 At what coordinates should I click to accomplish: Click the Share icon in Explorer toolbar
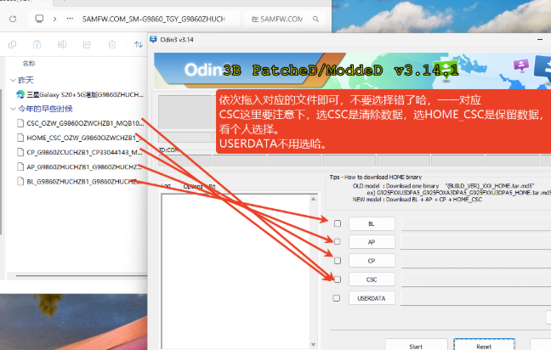pos(87,44)
